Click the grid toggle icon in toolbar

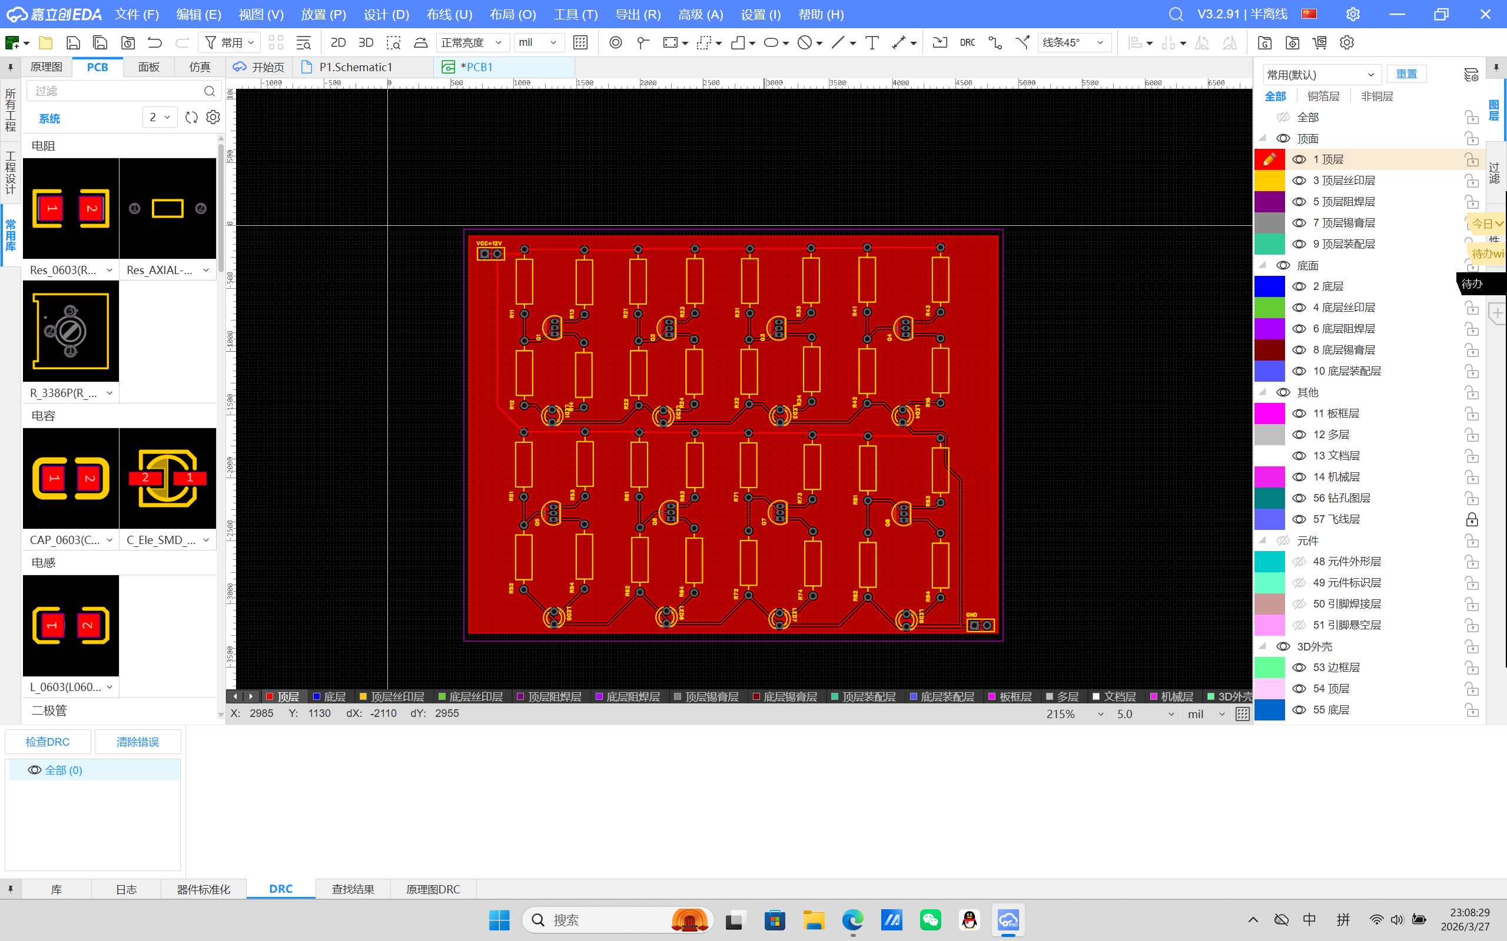tap(580, 42)
